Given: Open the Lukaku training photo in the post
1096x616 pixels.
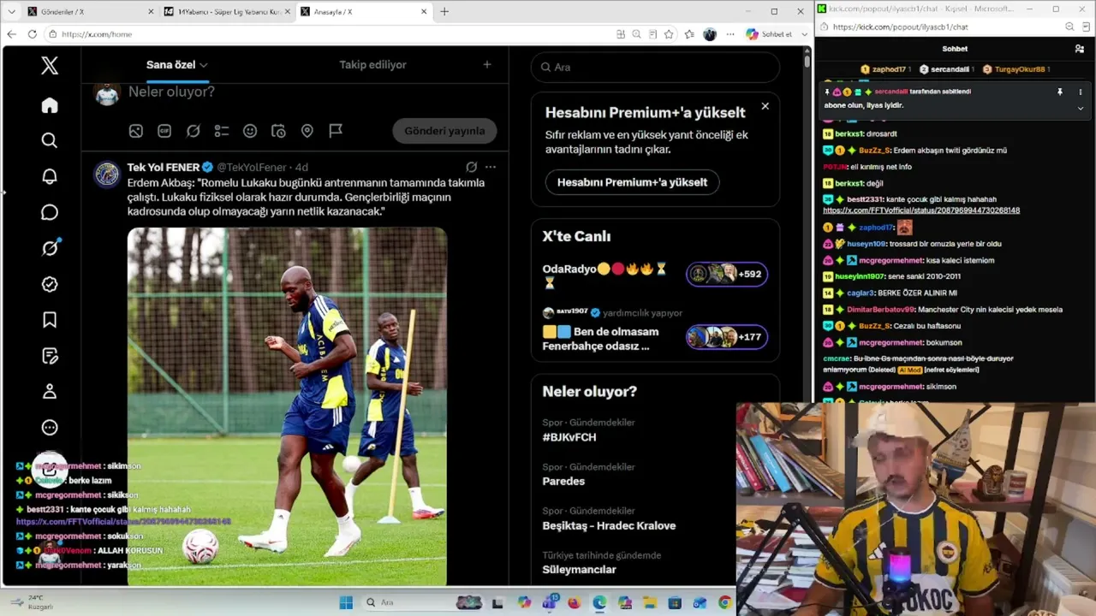Looking at the screenshot, I should [287, 406].
